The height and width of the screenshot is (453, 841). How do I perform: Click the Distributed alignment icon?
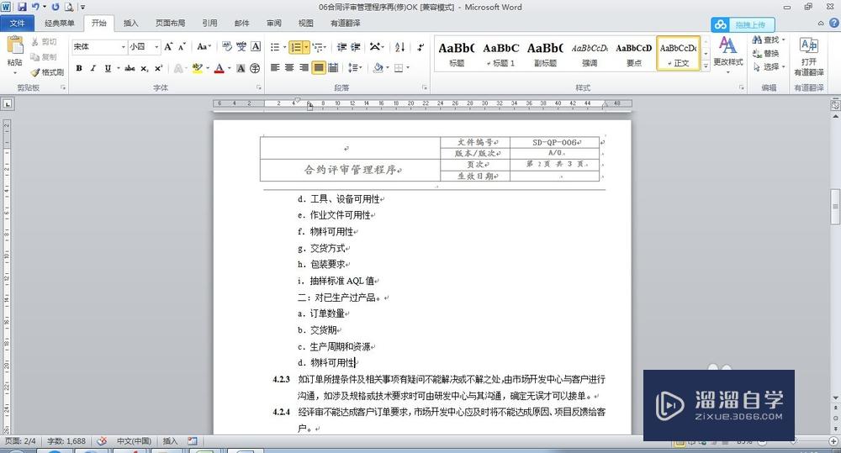click(x=332, y=68)
